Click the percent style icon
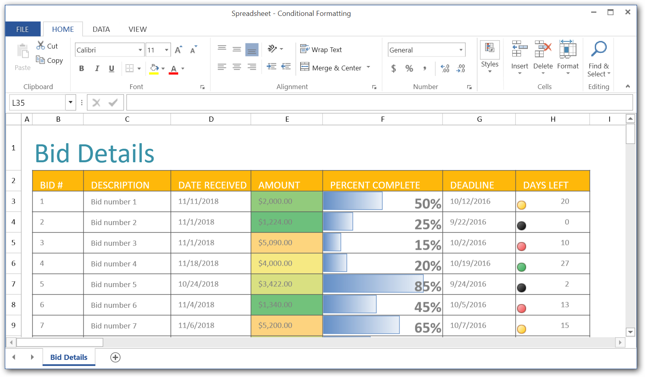This screenshot has height=377, width=645. tap(409, 68)
